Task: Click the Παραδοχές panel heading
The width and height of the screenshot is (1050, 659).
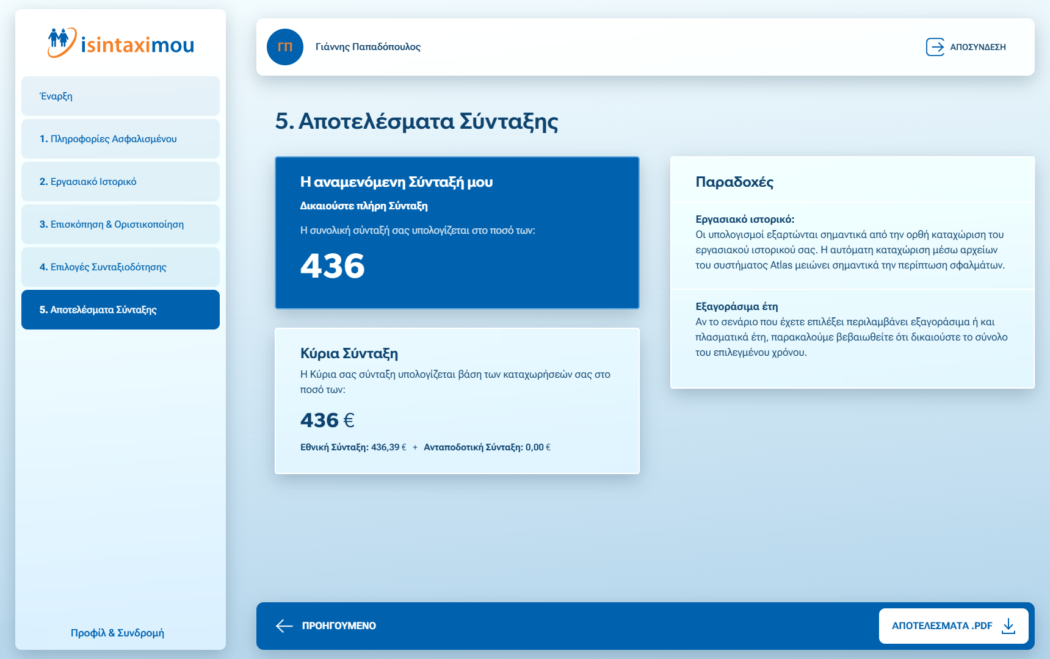Action: tap(734, 182)
